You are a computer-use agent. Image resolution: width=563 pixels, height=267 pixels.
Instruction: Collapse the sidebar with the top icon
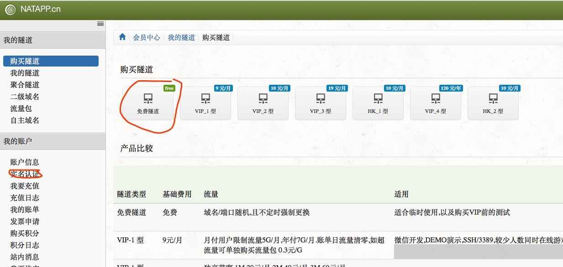point(100,24)
